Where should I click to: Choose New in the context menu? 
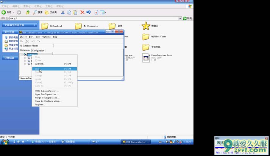click(55, 69)
